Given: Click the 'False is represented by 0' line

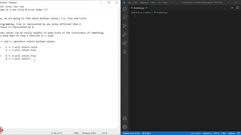Looking at the screenshot, I should pyautogui.click(x=17, y=27).
